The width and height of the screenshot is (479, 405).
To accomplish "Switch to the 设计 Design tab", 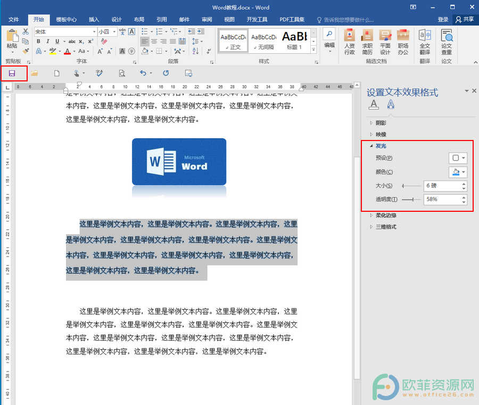I will [x=117, y=20].
